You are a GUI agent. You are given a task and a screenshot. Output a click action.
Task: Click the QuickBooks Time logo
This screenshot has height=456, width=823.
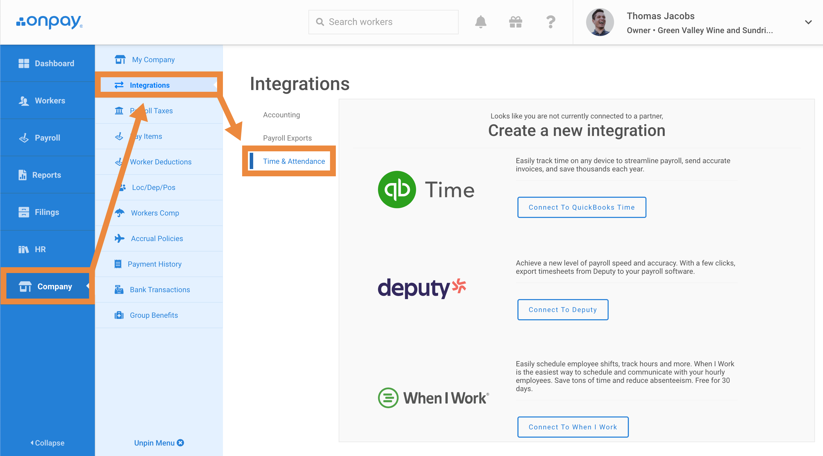tap(426, 189)
